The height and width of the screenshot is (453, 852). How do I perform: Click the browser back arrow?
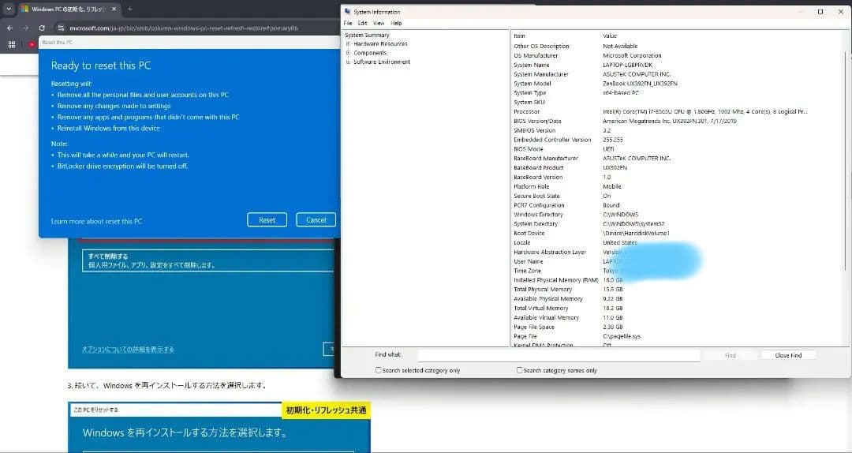click(9, 28)
